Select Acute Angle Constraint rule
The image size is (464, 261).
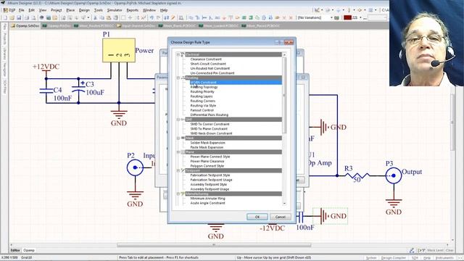(207, 203)
